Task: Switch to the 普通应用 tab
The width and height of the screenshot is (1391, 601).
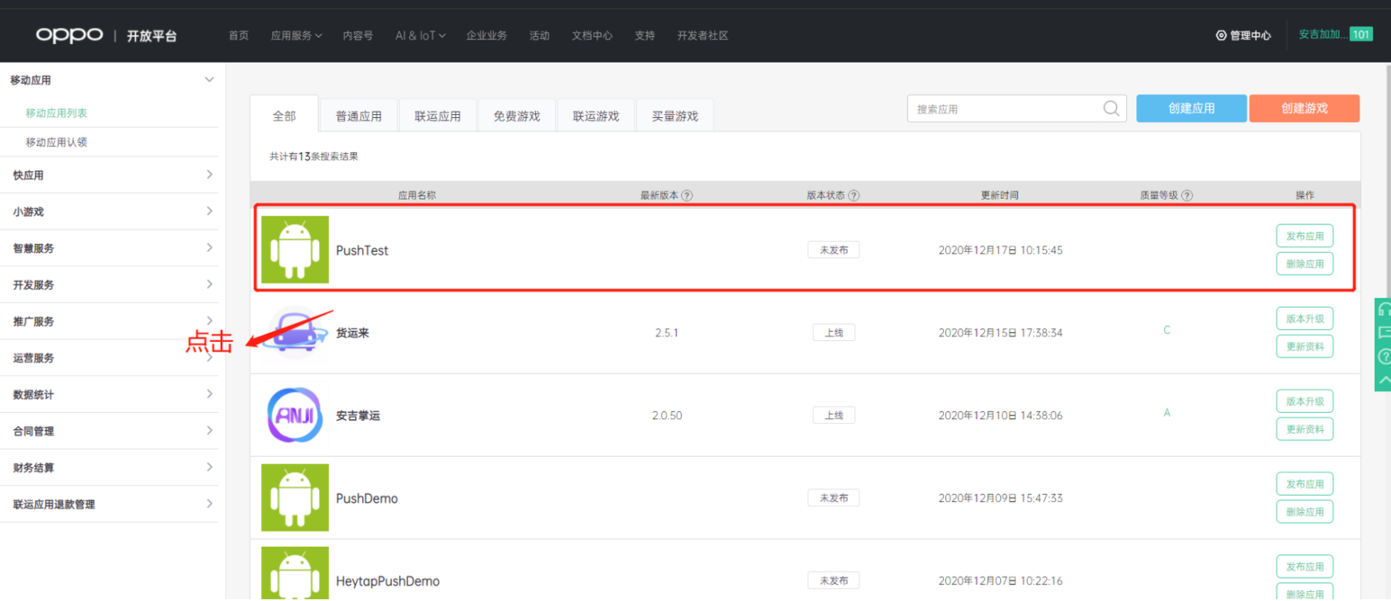Action: click(x=359, y=116)
